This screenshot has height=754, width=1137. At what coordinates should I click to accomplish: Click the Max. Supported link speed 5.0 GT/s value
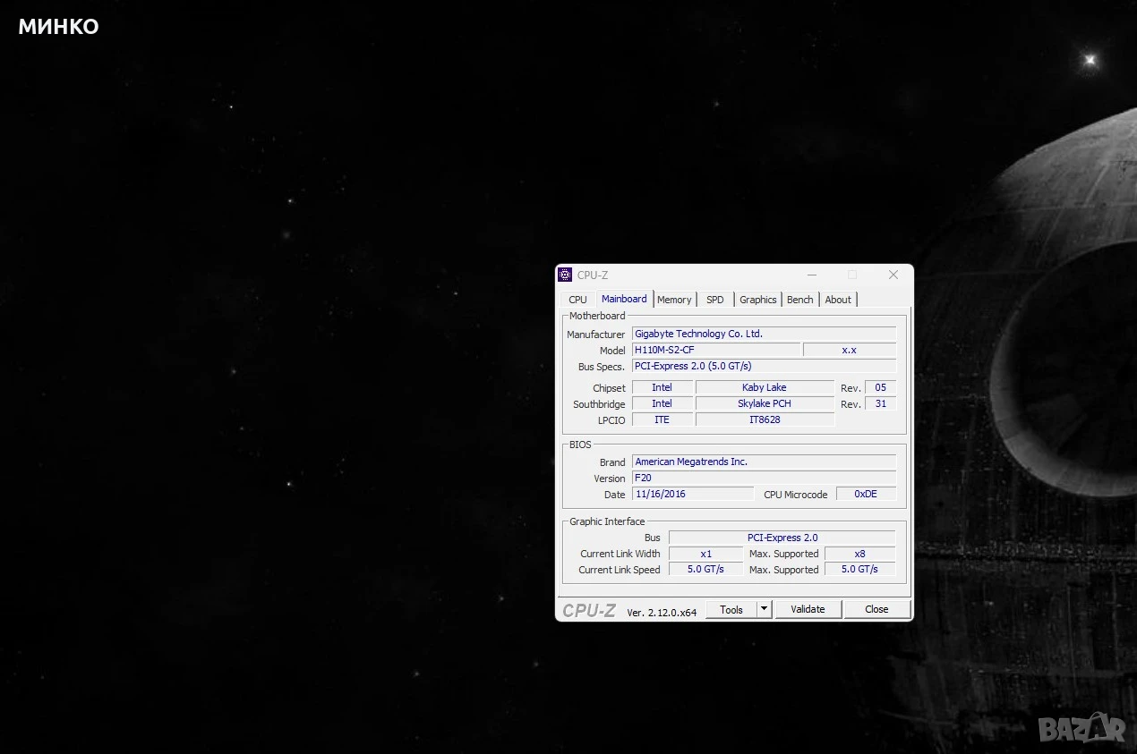[859, 570]
